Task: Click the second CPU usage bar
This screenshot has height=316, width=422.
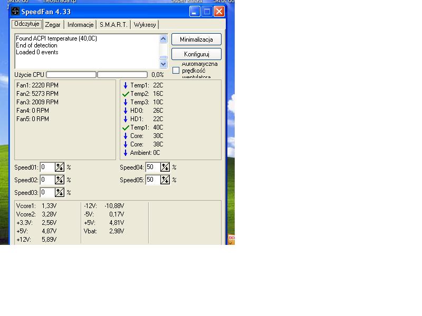Action: [x=122, y=74]
